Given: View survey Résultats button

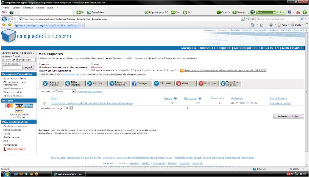Looking at the screenshot, I should coord(164,83).
